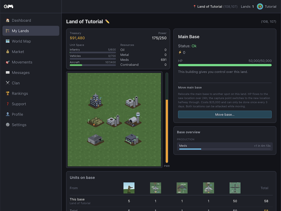Screen dimensions: 281x211
Task: Select the factory near the tower
Action: point(133,102)
